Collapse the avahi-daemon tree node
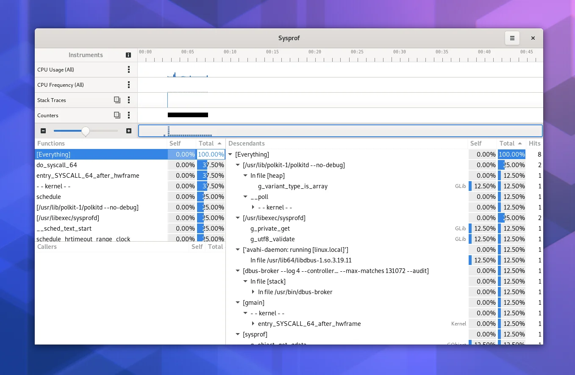The width and height of the screenshot is (575, 375). (x=238, y=250)
